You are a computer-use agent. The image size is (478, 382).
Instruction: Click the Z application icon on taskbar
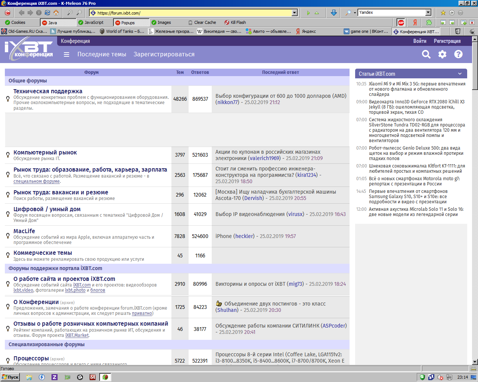pos(55,377)
